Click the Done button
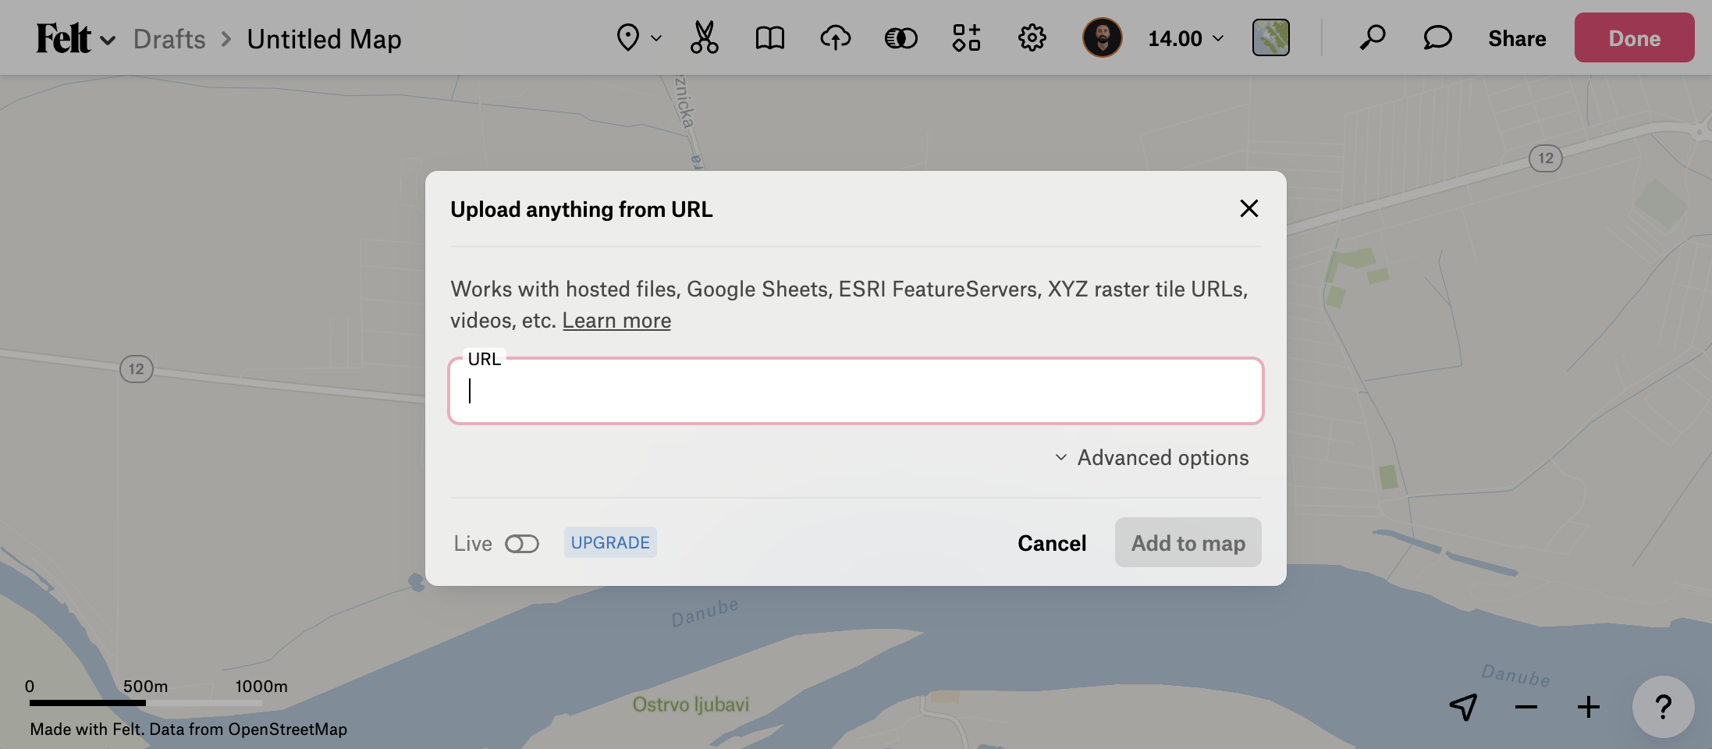 (x=1634, y=37)
